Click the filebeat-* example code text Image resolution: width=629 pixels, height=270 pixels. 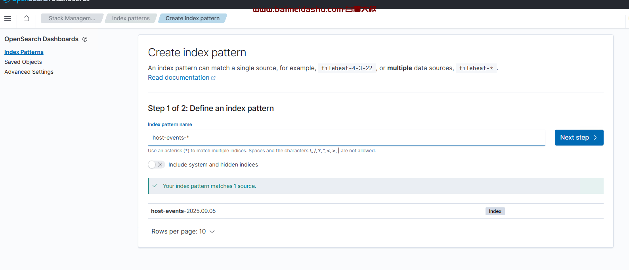(476, 68)
